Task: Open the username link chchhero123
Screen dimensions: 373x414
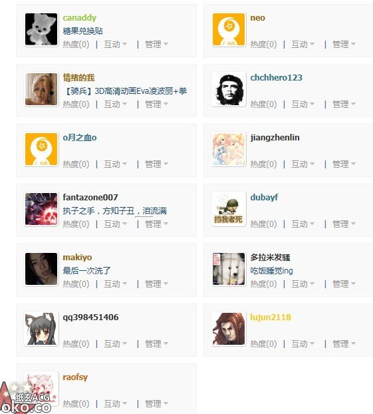Action: (276, 78)
